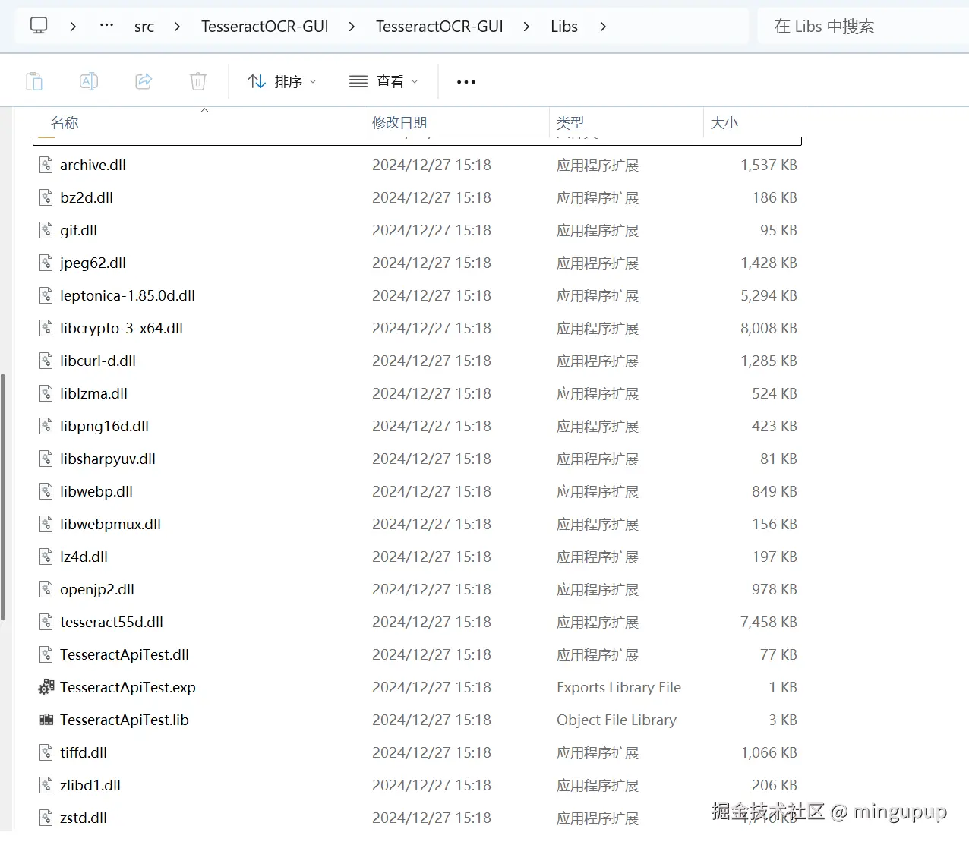Select the zlibd1.dll file name
969x845 pixels.
click(x=90, y=785)
